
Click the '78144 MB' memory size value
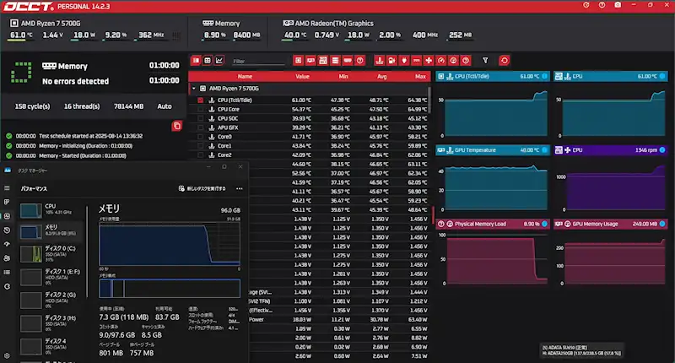[x=129, y=106]
